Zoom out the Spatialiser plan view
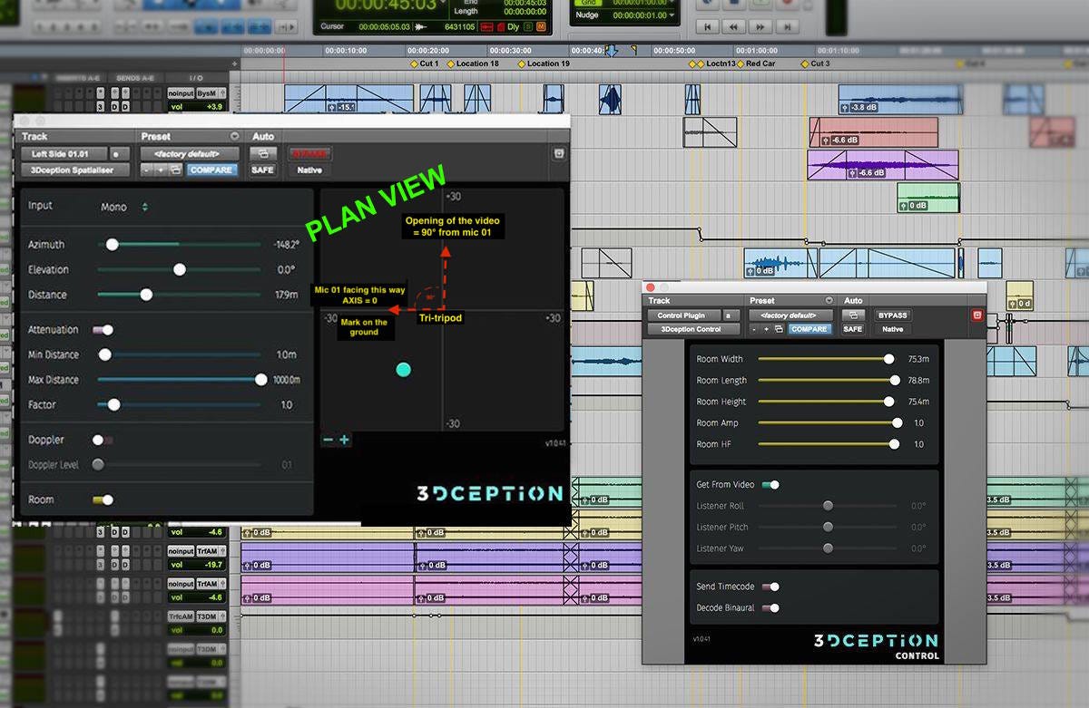1089x708 pixels. click(x=328, y=441)
